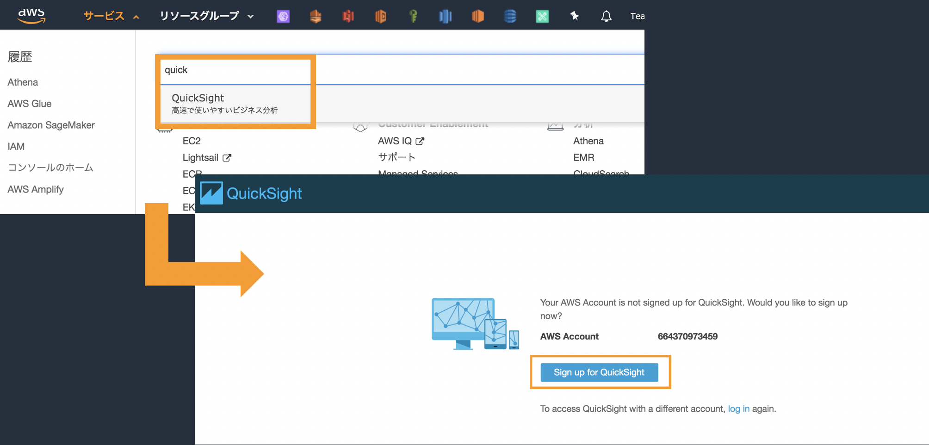The width and height of the screenshot is (929, 445).
Task: Click the external link icon beside Lightsail
Action: (x=227, y=158)
